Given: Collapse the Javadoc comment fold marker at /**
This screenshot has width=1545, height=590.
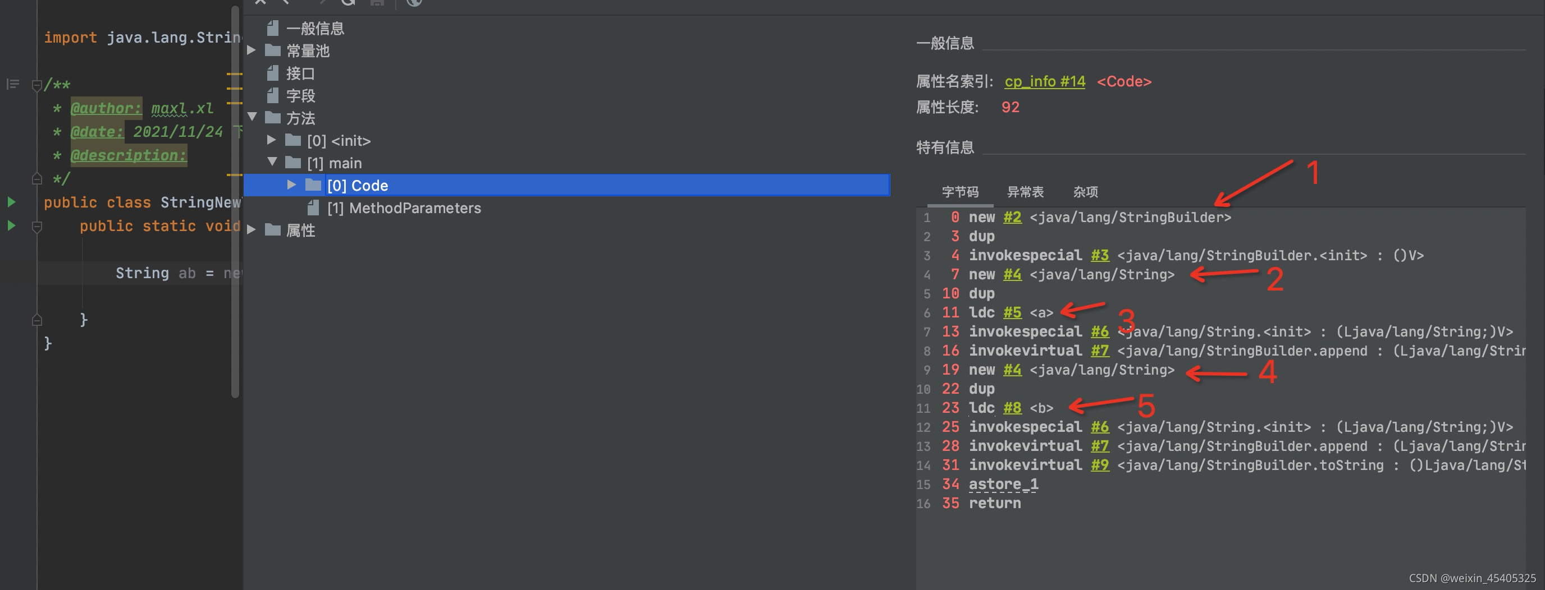Looking at the screenshot, I should point(36,85).
